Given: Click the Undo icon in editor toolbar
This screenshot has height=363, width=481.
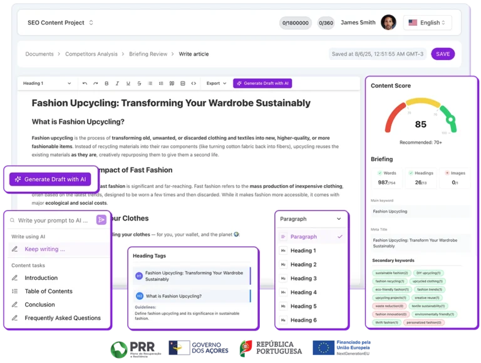Looking at the screenshot, I should pos(85,83).
